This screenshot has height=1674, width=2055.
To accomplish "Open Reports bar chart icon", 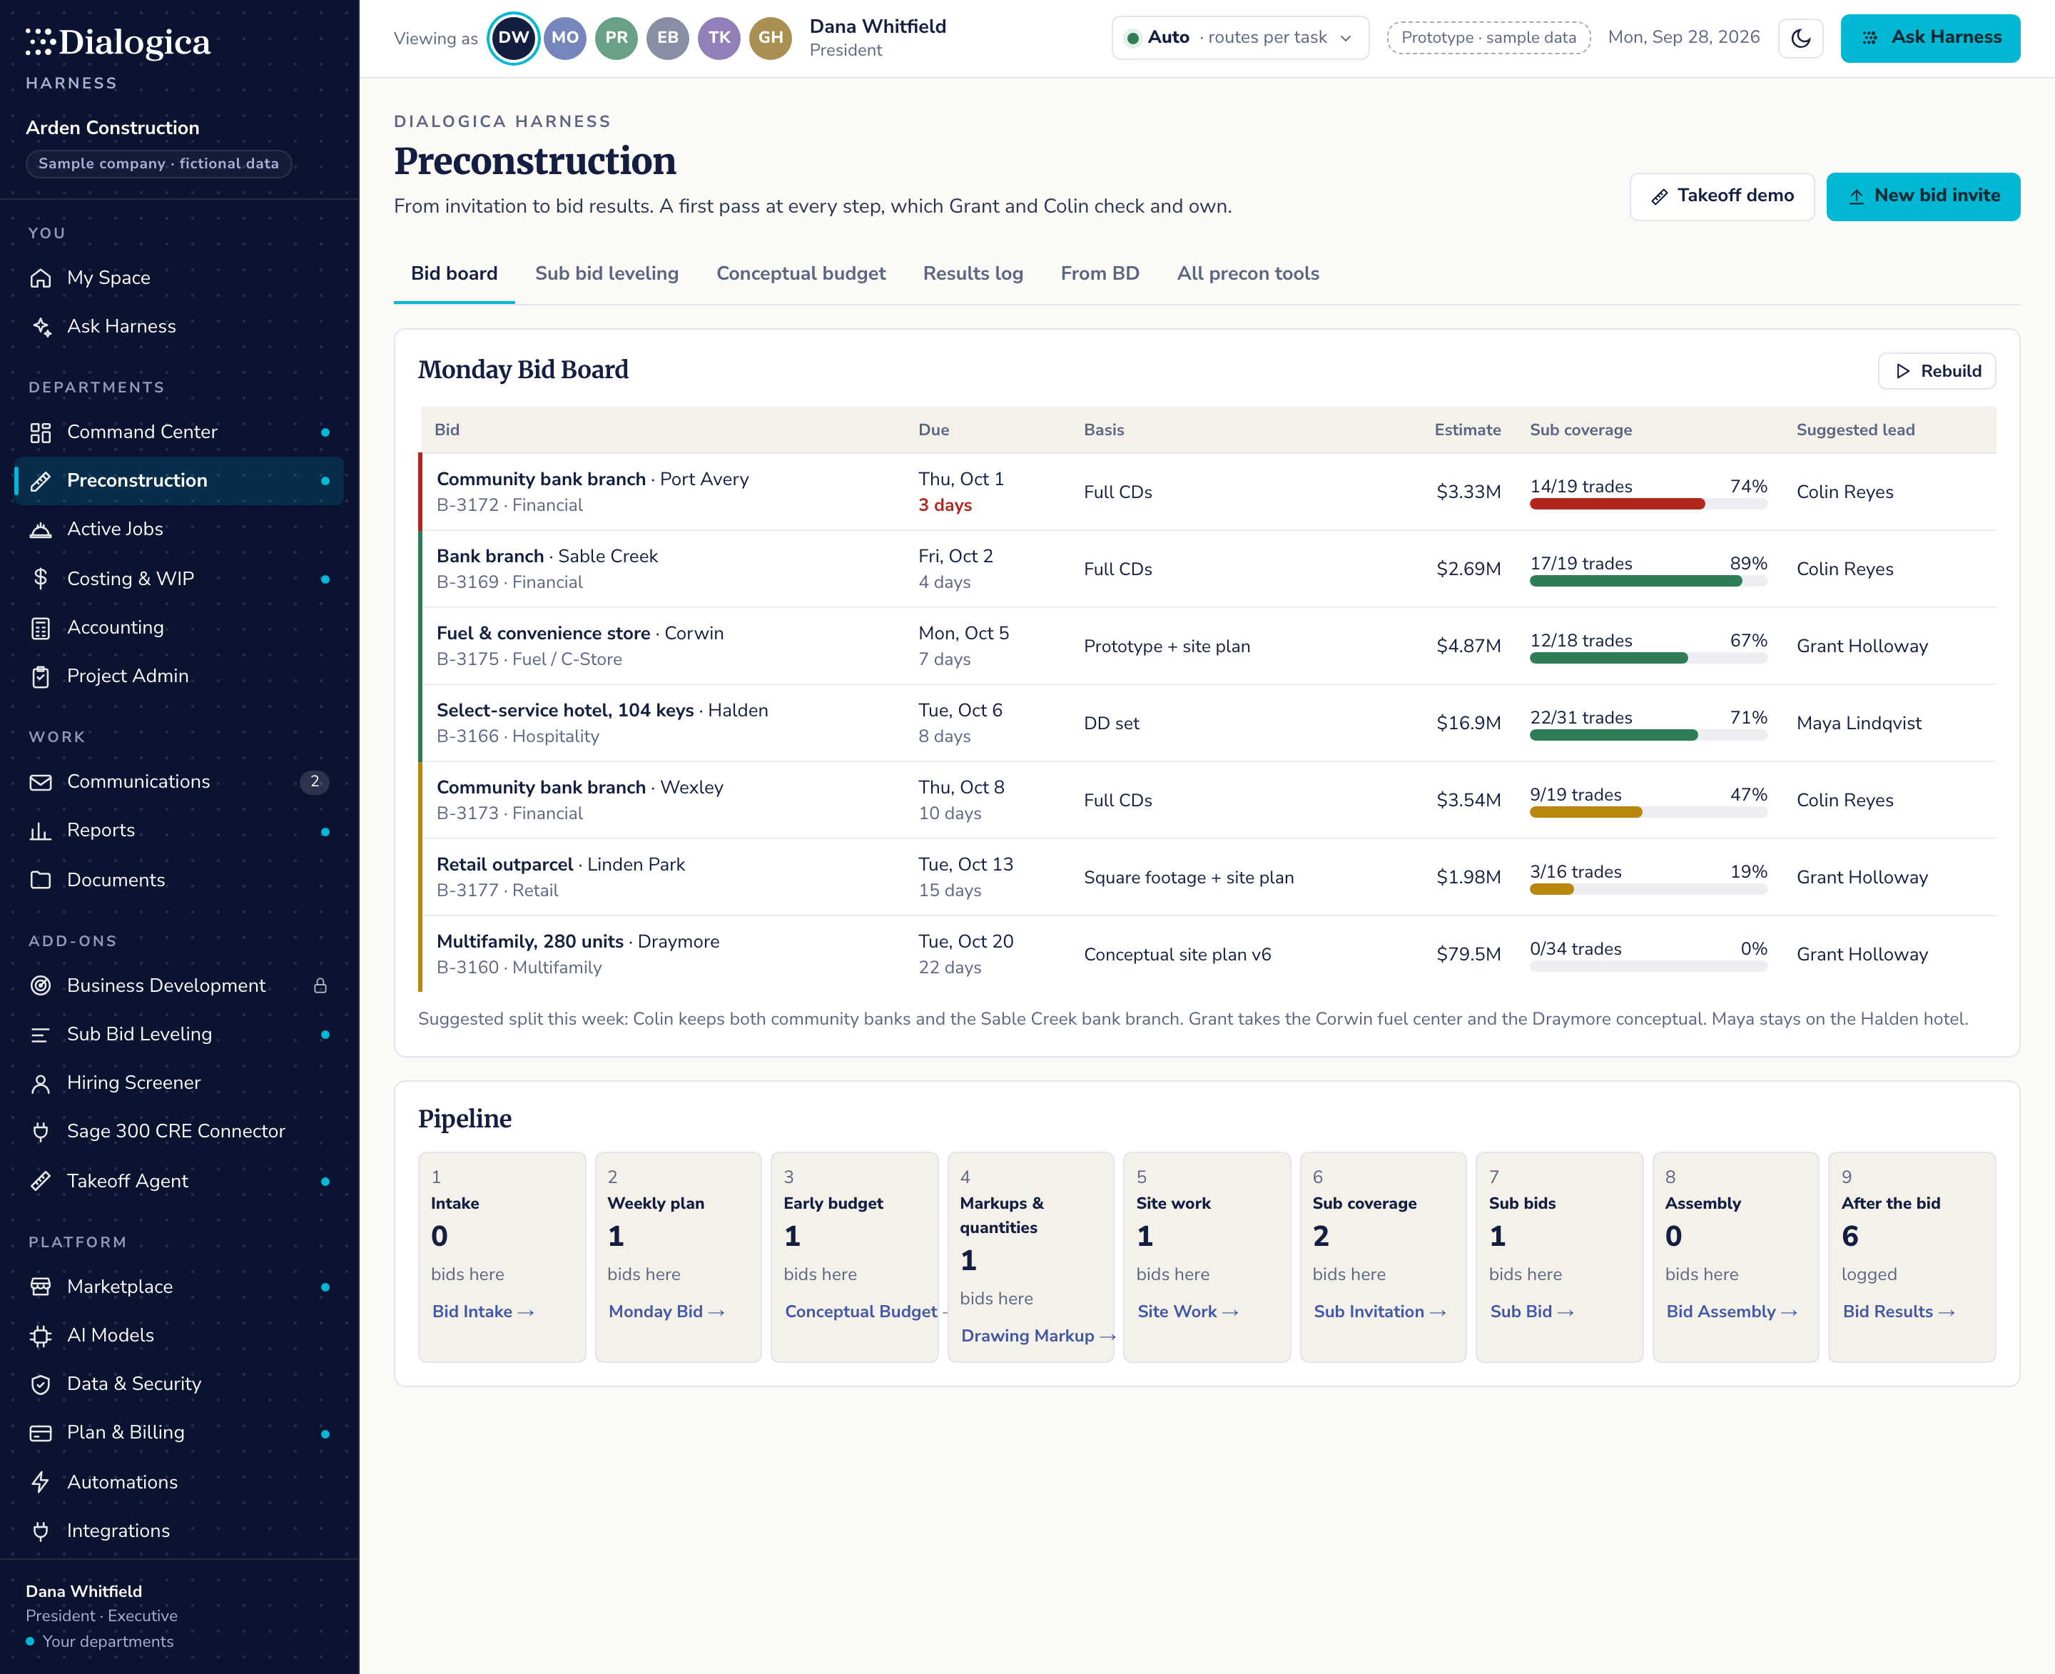I will 41,831.
